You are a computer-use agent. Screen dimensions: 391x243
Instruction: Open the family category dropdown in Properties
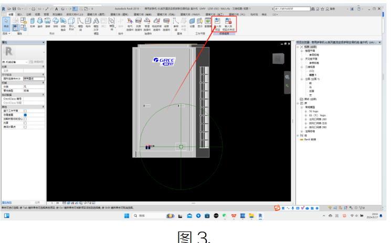tap(15, 62)
